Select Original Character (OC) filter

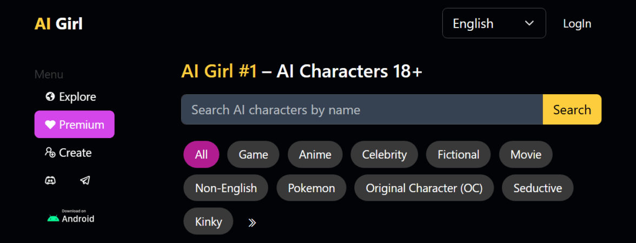[x=424, y=188]
